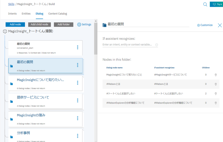
Task: Click folder icon on MagicInsightの強み node
Action: point(11,119)
